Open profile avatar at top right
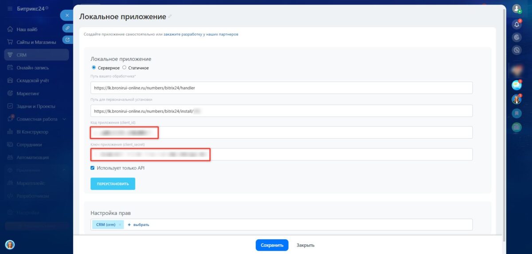The image size is (532, 254). (x=516, y=8)
